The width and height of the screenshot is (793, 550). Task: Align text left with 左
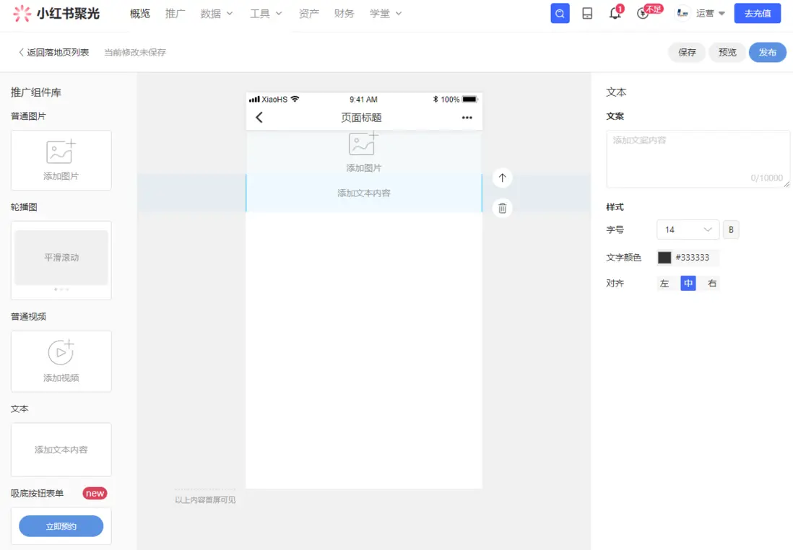[664, 284]
